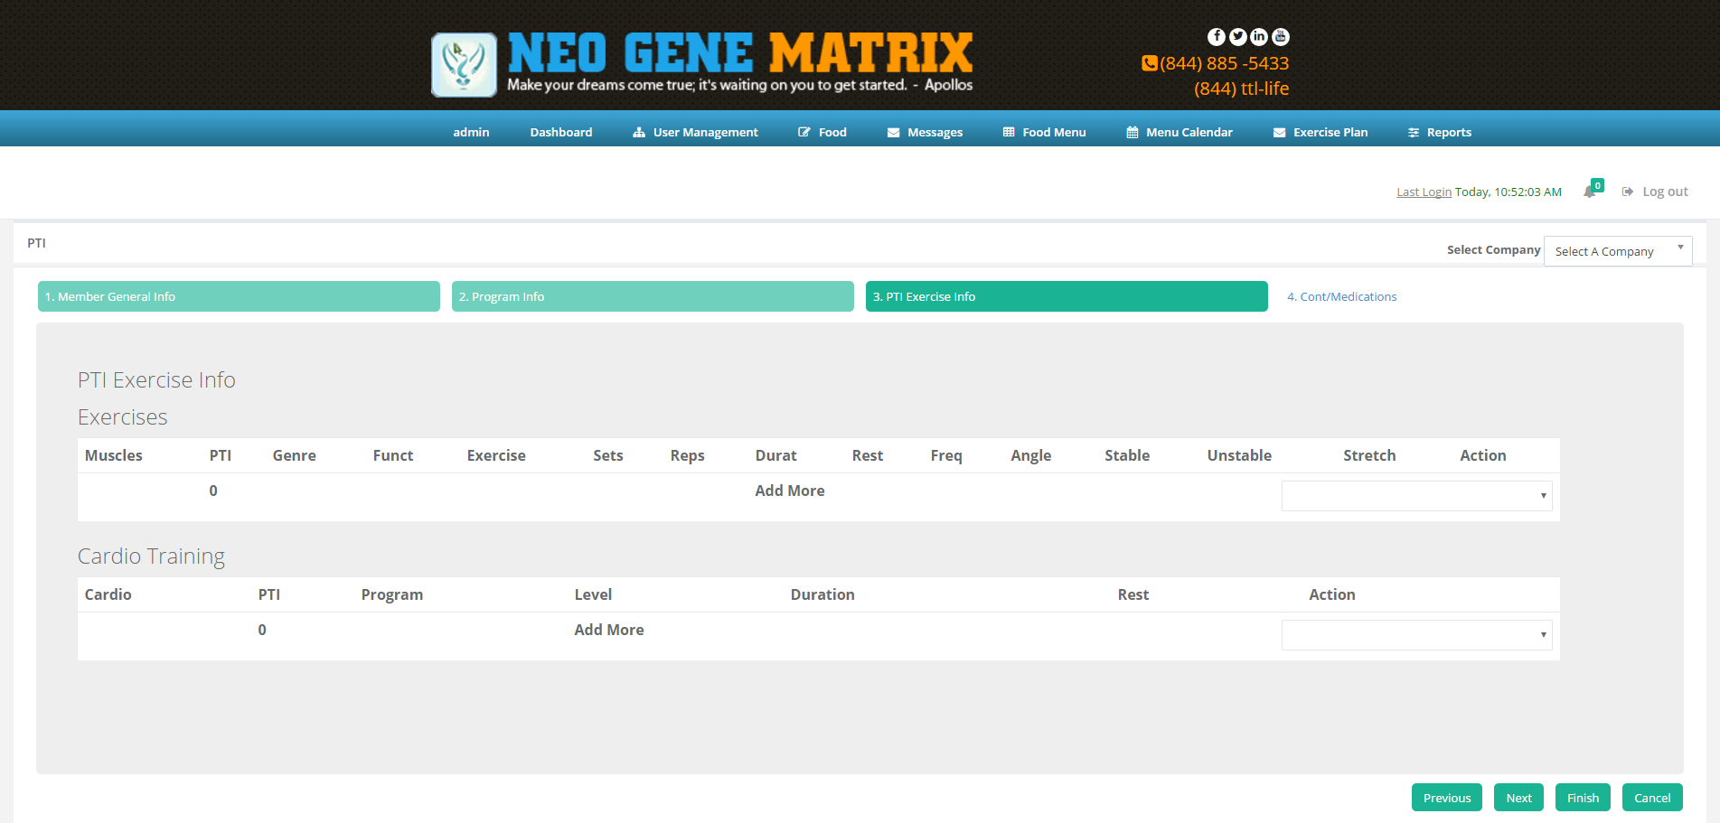Click the Menu Calendar calendar icon
This screenshot has height=823, width=1720.
click(1133, 133)
